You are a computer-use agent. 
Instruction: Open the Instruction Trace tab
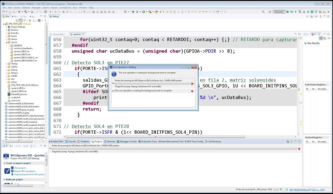pyautogui.click(x=148, y=141)
